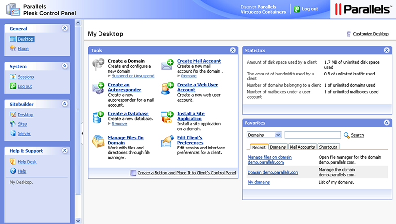Open the Domain demo.parallels.com favorite link
Viewport: 396px width, 224px height.
point(273,172)
